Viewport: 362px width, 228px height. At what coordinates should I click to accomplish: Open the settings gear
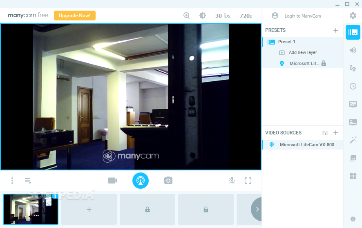click(x=353, y=16)
